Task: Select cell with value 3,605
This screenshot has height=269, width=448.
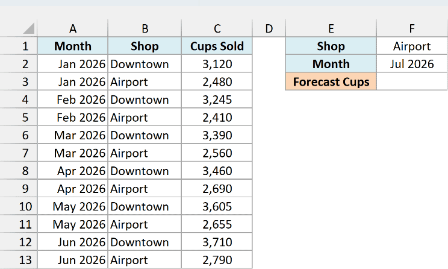Action: (x=217, y=206)
